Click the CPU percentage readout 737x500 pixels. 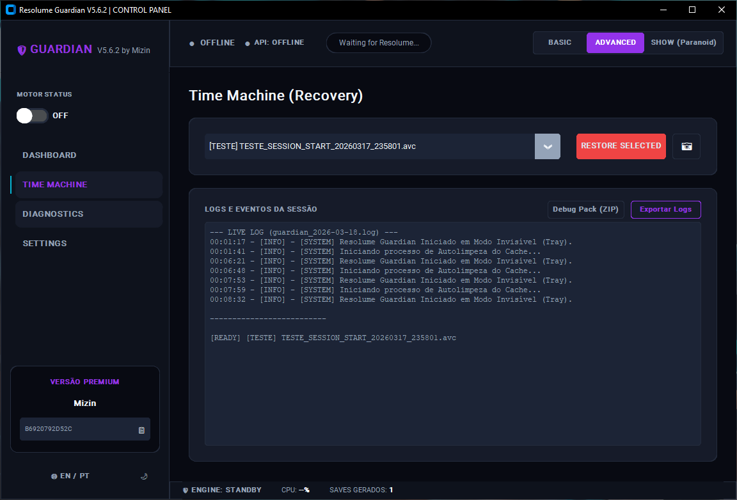296,490
